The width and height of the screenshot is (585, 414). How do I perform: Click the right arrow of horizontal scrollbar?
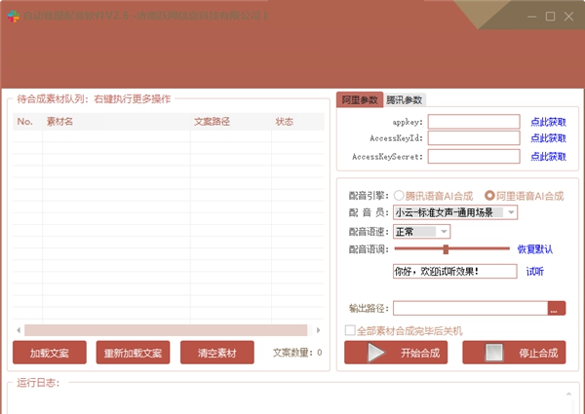(x=318, y=330)
